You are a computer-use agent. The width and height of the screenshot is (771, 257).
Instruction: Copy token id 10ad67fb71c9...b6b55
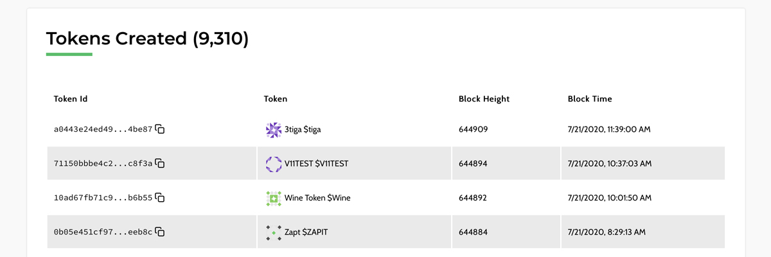(x=161, y=198)
